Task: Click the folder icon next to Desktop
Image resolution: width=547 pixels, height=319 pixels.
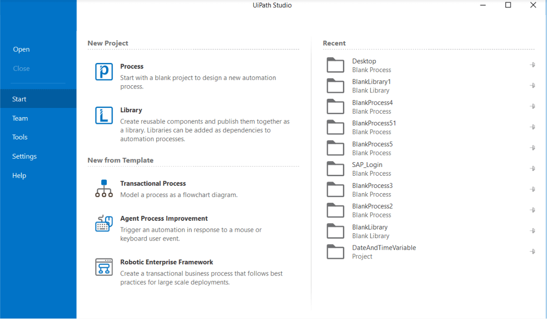Action: [x=335, y=65]
